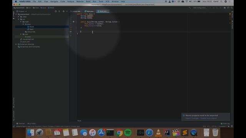246x138 pixels.
Task: Open the Project view dropdown
Action: [x=22, y=11]
